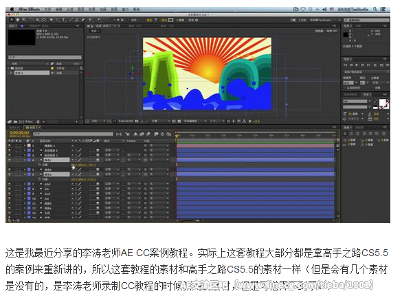Image resolution: width=402 pixels, height=298 pixels.
Task: Open RAM preview options dropdown
Action: click(x=366, y=72)
